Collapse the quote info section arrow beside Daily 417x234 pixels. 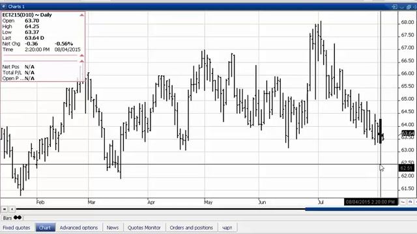point(81,15)
